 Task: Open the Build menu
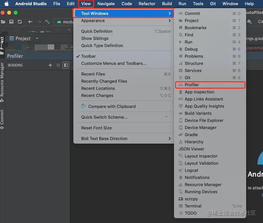coord(167,4)
